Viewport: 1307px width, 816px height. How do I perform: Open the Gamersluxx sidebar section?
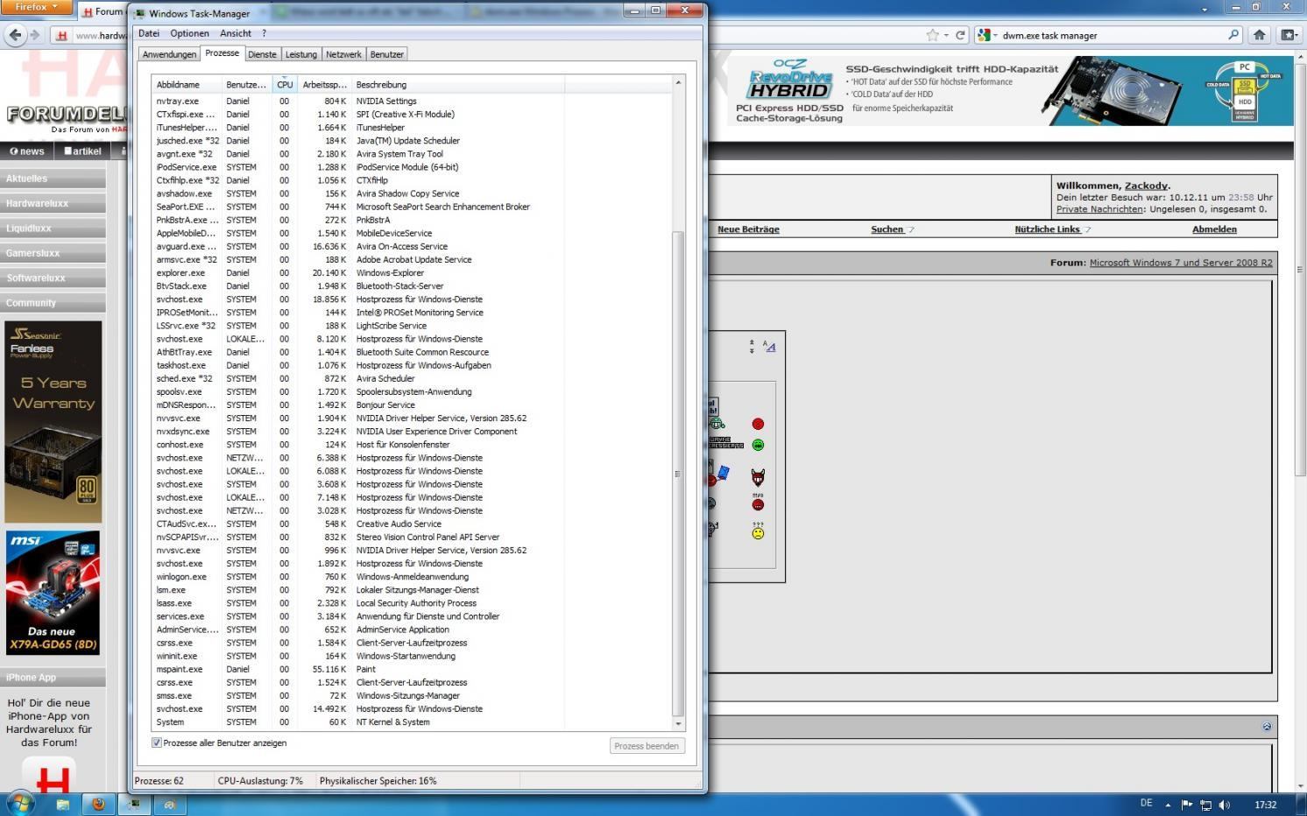[53, 253]
